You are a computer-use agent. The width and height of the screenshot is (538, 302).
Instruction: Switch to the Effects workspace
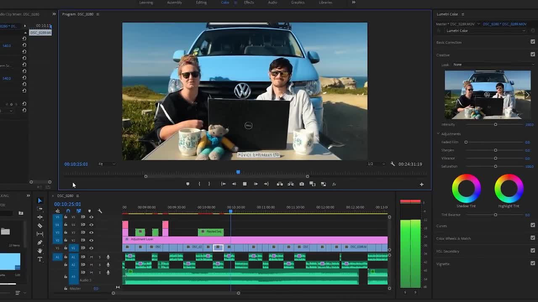tap(249, 3)
